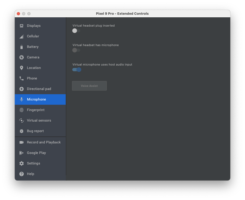This screenshot has height=200, width=245.
Task: Click the Battery icon in sidebar
Action: pyautogui.click(x=22, y=47)
